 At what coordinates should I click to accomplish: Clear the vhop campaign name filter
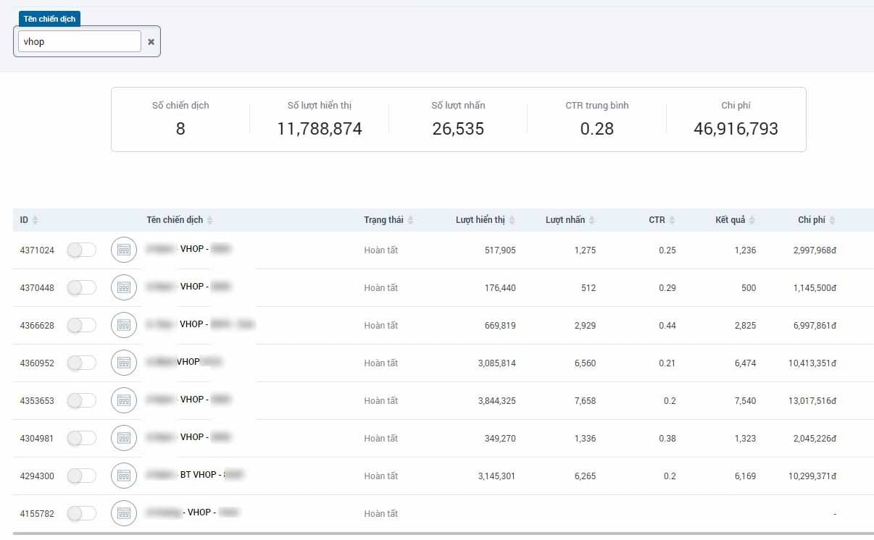[151, 42]
